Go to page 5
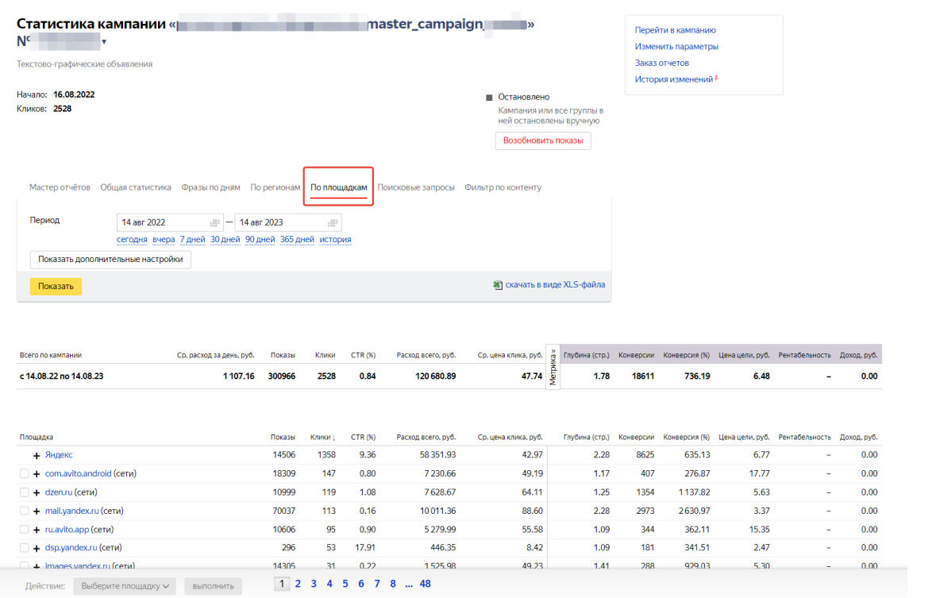The height and width of the screenshot is (598, 940). [x=345, y=584]
